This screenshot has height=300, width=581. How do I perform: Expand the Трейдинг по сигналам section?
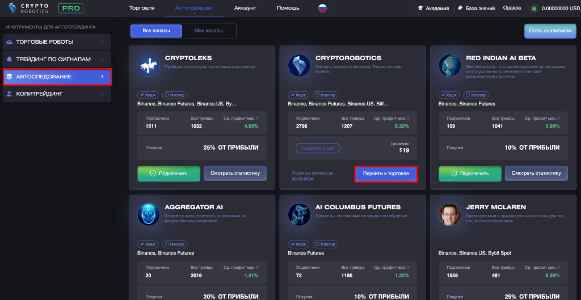57,59
